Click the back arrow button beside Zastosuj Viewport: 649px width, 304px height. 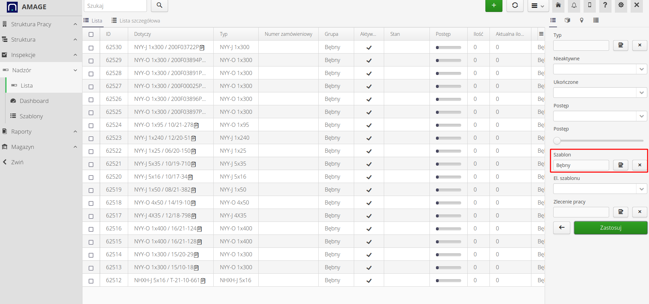(x=562, y=228)
